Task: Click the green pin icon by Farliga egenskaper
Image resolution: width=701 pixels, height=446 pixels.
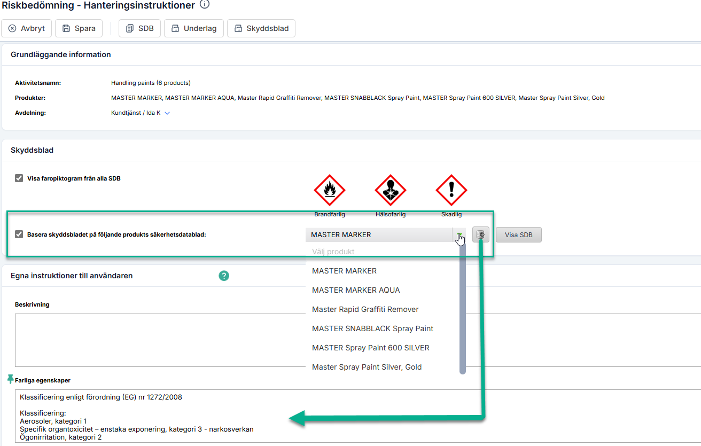Action: 11,379
